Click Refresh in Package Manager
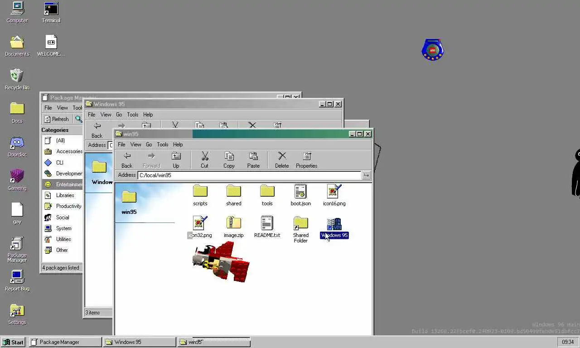The height and width of the screenshot is (348, 580). [57, 119]
